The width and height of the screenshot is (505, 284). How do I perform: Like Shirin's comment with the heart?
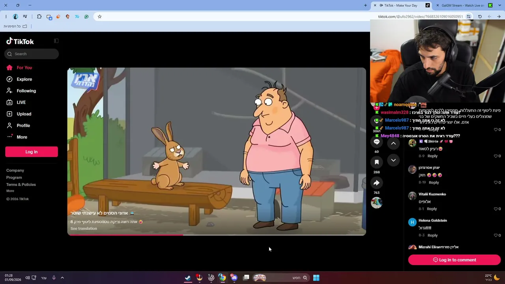496,156
